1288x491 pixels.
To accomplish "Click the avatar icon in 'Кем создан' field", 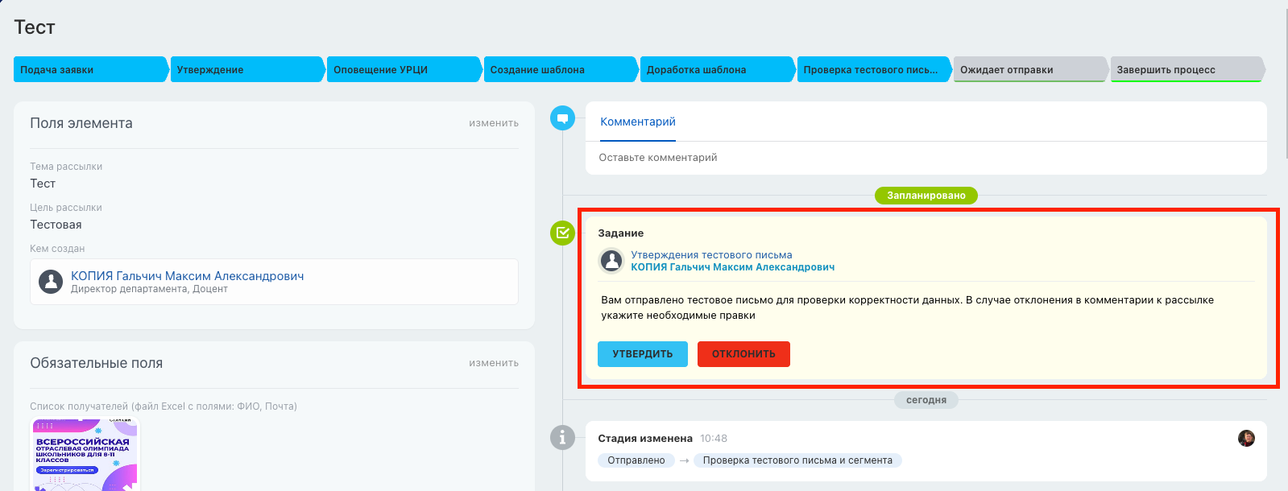I will point(51,282).
